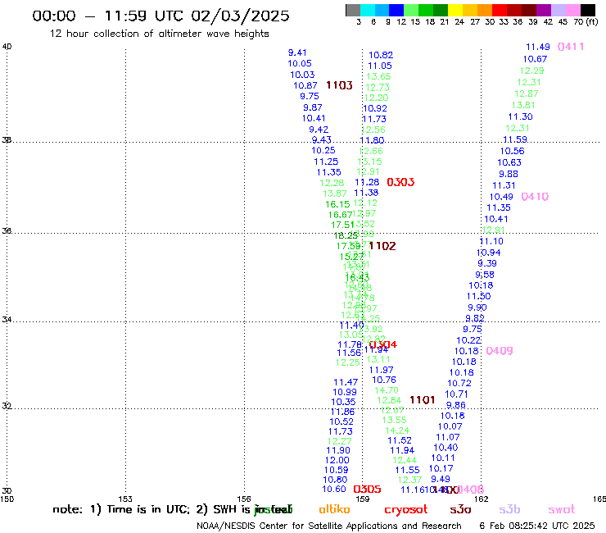Click the wave height value '10.05'

point(300,63)
